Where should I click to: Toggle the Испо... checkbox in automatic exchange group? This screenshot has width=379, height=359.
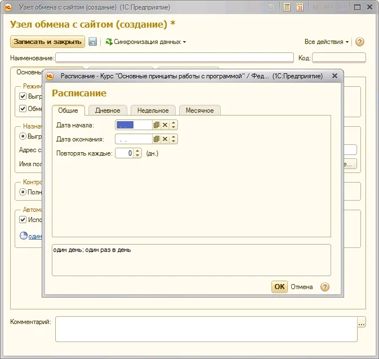click(23, 219)
